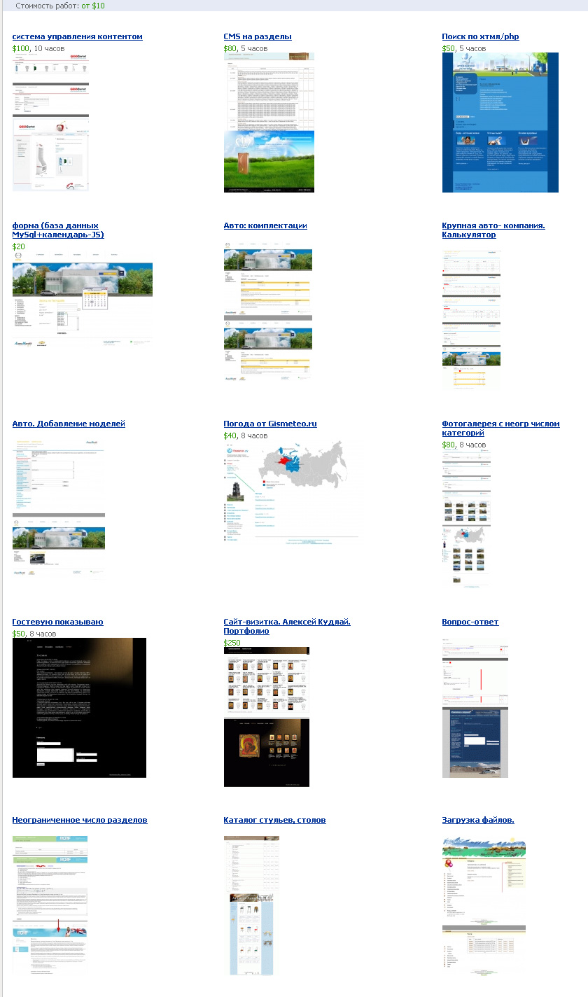Click the '$40, 8 часов' price text

[x=246, y=435]
